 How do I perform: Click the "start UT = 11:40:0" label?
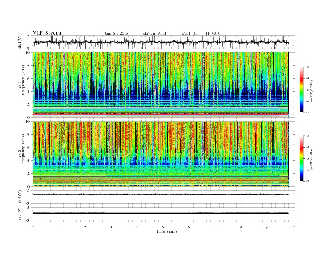(201, 33)
